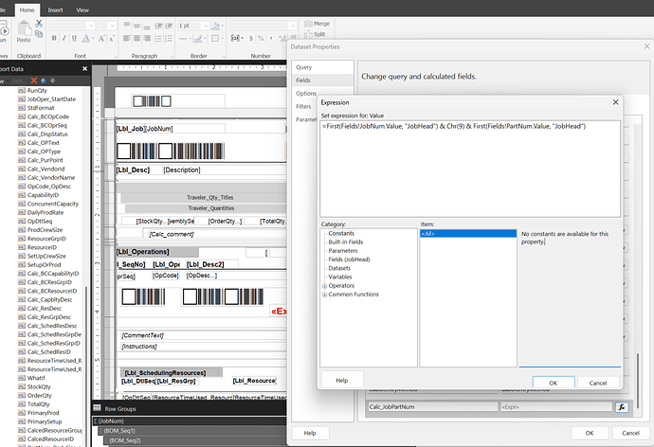Image resolution: width=654 pixels, height=447 pixels.
Task: Click the currency dollar format icon
Action: pos(251,38)
